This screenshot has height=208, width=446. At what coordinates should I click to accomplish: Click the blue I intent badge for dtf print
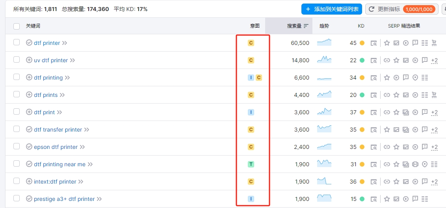click(x=251, y=112)
